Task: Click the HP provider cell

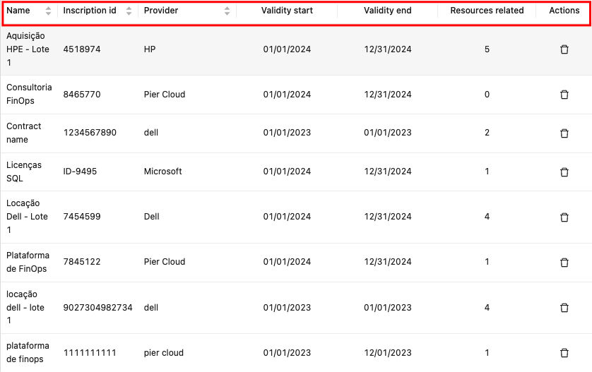Action: pos(150,49)
